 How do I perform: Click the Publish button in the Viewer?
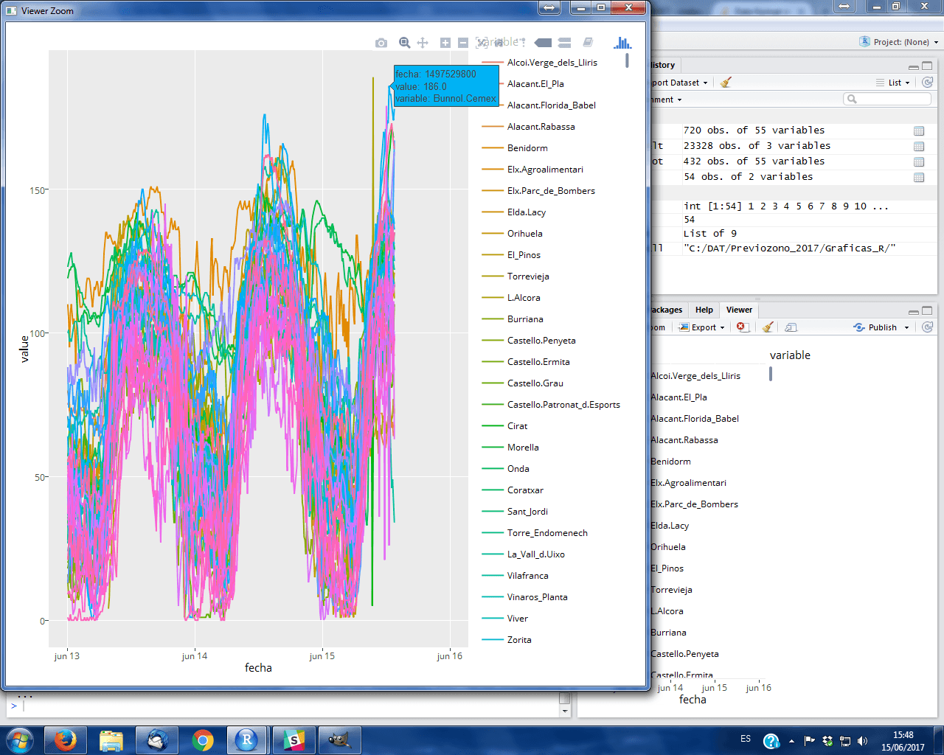[x=880, y=327]
